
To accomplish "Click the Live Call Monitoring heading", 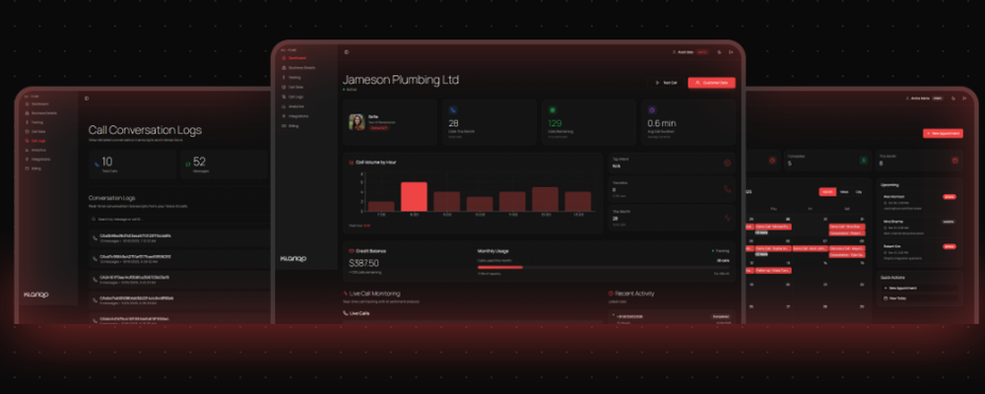I will [x=374, y=294].
